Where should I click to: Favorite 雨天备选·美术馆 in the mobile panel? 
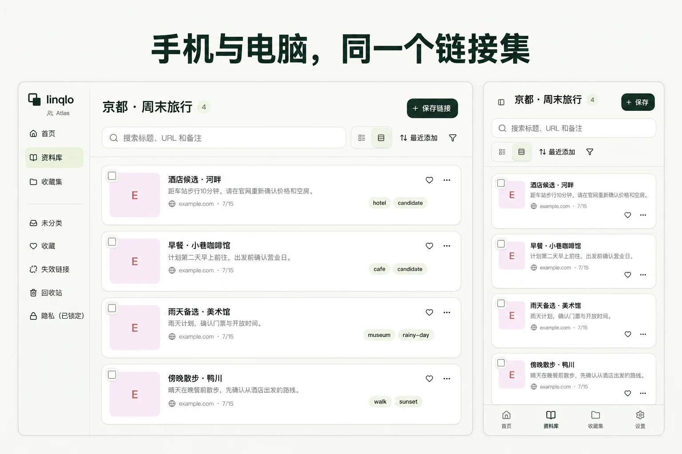(x=628, y=334)
